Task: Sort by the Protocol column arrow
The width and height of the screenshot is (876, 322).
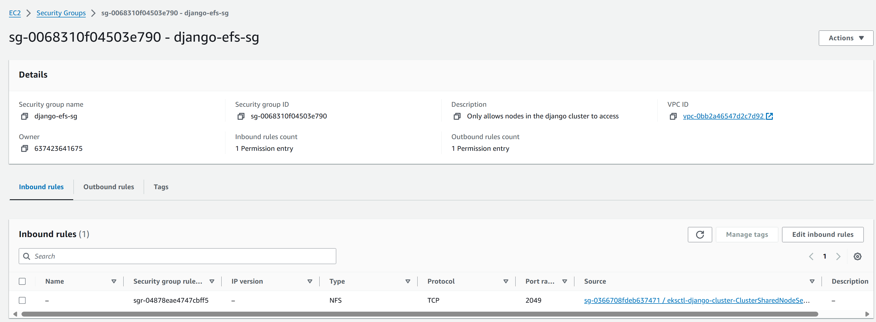Action: (x=505, y=281)
